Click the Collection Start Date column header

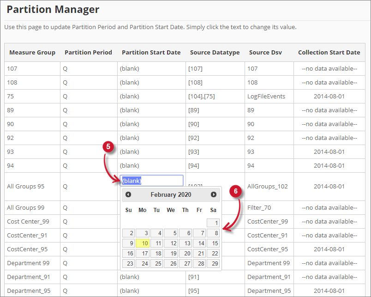[329, 52]
